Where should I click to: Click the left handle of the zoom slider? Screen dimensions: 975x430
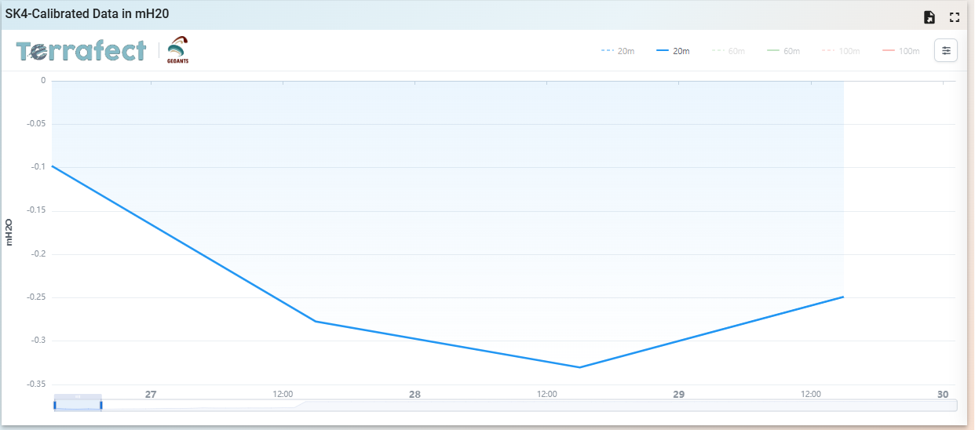click(55, 405)
